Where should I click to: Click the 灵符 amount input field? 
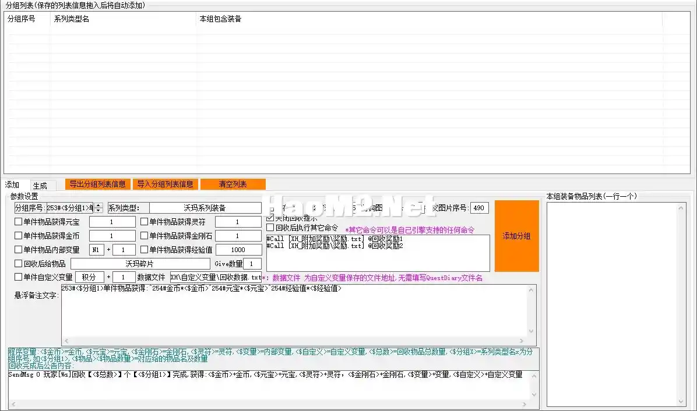pos(238,222)
